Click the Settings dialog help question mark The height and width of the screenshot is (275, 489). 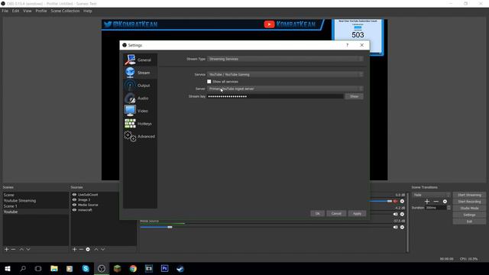click(x=347, y=45)
